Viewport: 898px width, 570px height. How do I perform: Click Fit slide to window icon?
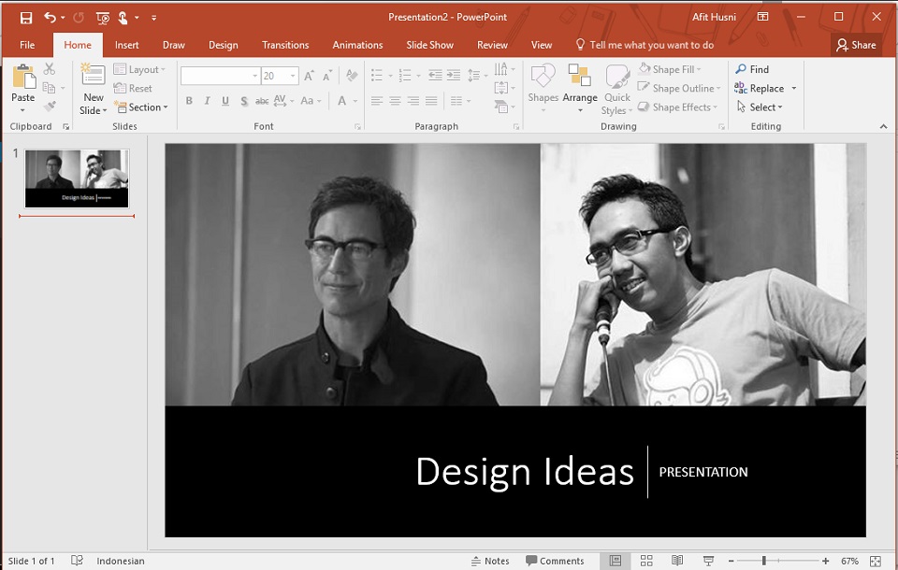[x=876, y=561]
